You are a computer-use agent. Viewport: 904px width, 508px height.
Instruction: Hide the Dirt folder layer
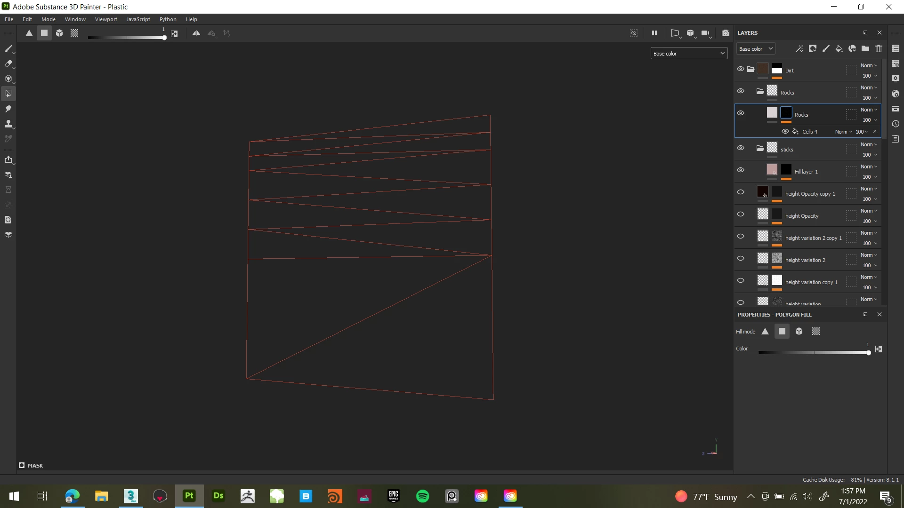point(741,69)
